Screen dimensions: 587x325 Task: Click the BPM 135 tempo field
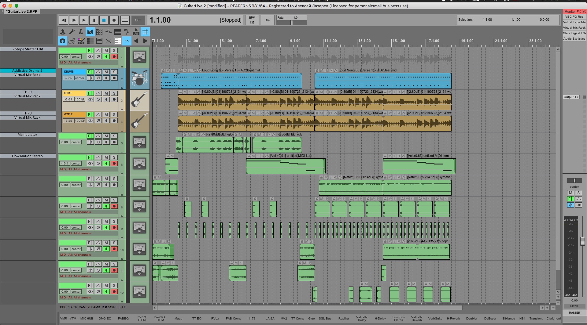point(252,20)
